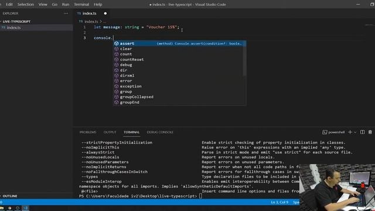Click the --alwaysStrict terminal line
Viewport: 375px width, 211px height.
pyautogui.click(x=98, y=152)
